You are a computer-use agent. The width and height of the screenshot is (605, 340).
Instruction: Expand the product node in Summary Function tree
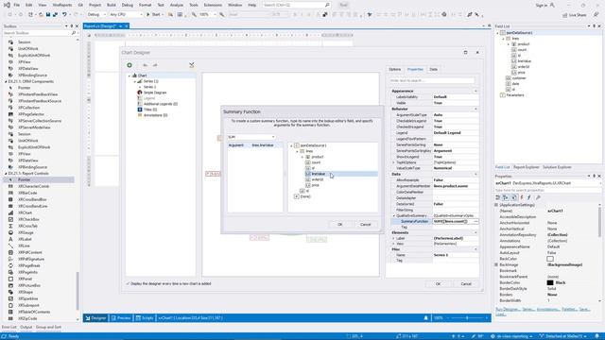pos(302,157)
